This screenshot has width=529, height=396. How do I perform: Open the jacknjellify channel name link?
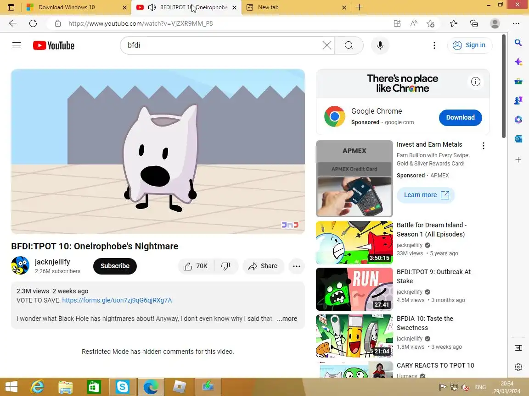[x=52, y=262]
